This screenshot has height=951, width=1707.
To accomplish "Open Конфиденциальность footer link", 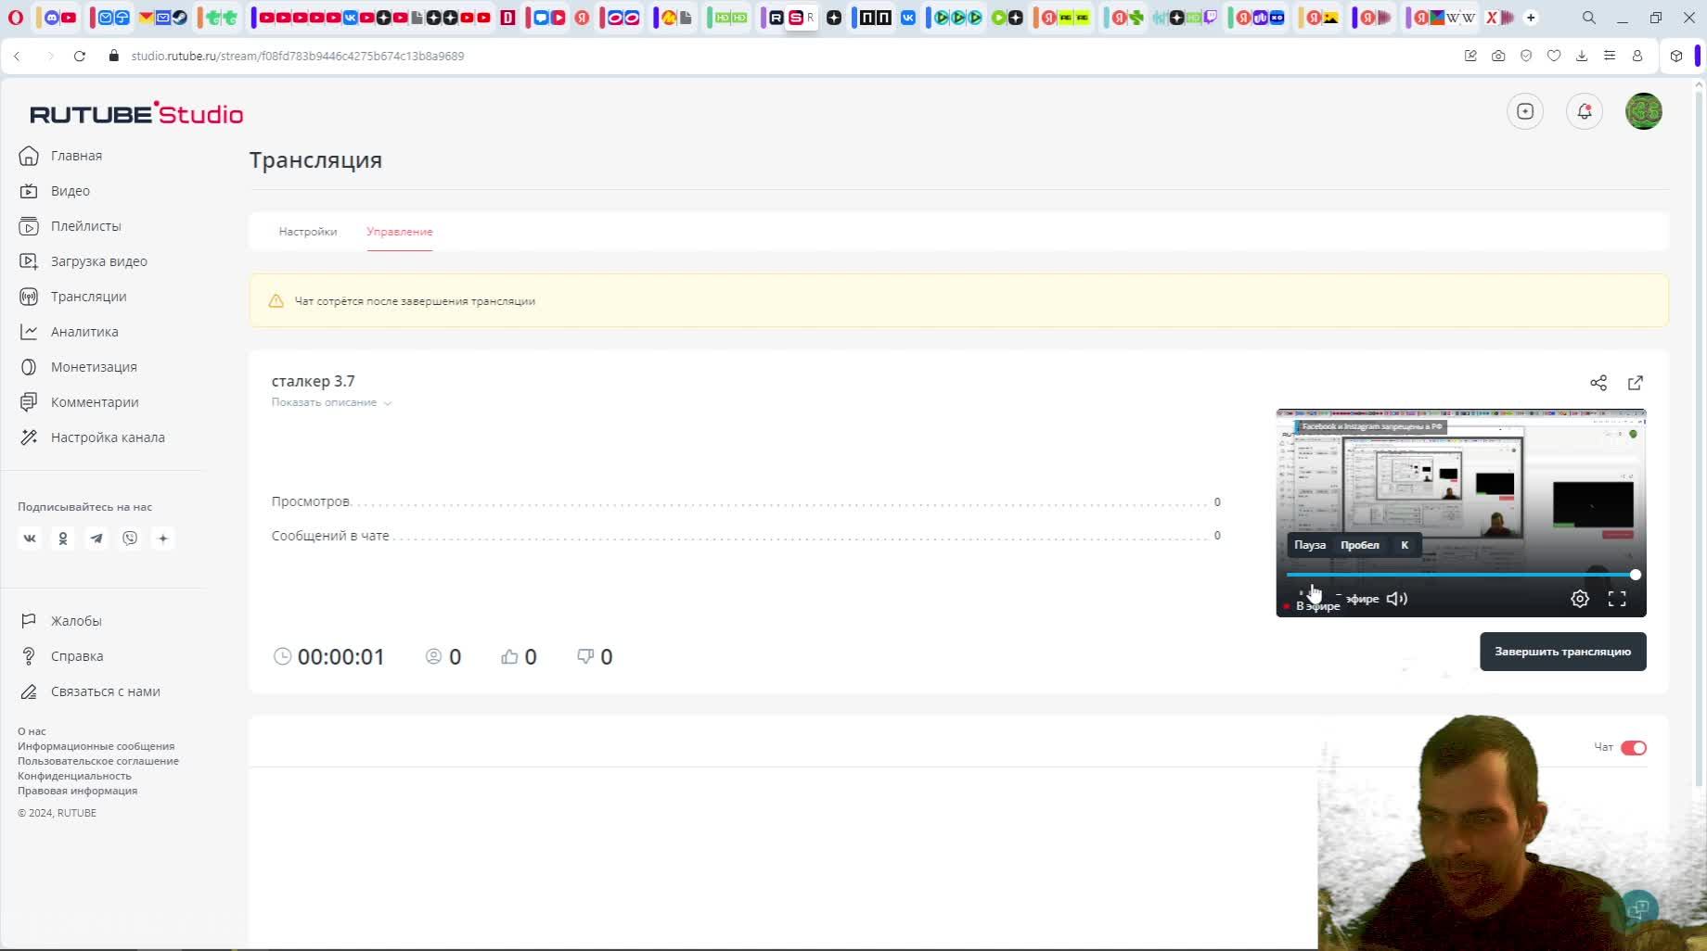I will pos(74,776).
